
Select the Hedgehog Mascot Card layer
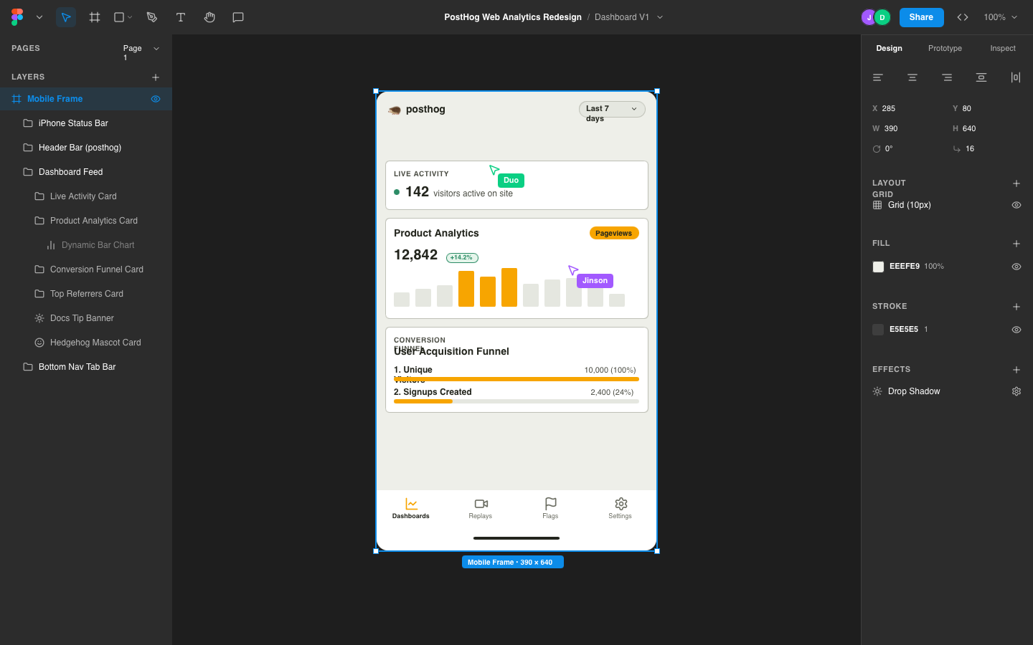click(x=86, y=343)
